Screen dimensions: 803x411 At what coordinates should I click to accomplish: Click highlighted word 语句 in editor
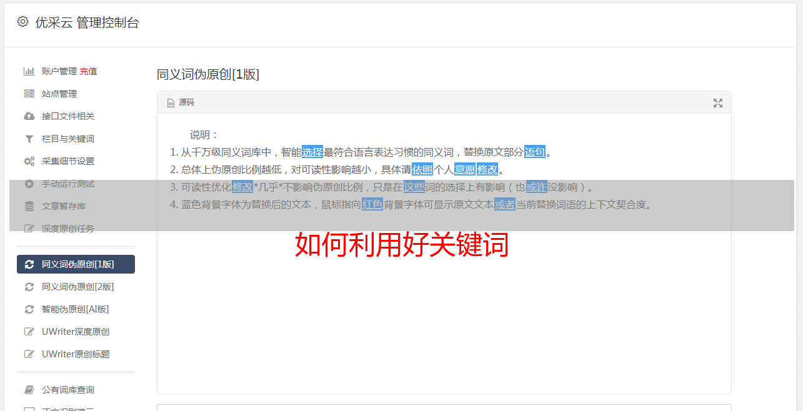click(535, 152)
